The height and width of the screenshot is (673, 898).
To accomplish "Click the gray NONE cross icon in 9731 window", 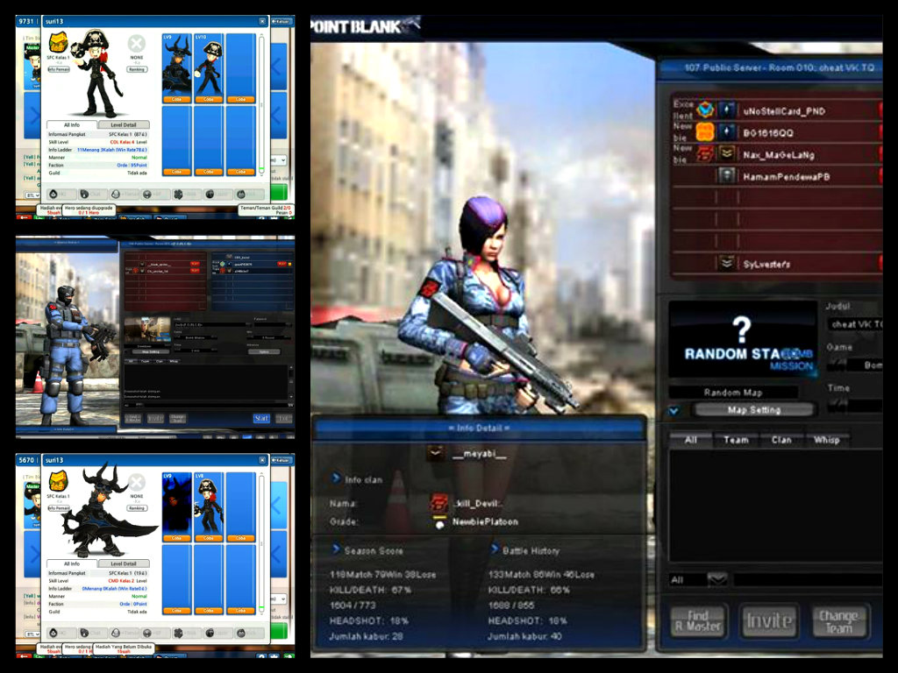I will pos(136,44).
